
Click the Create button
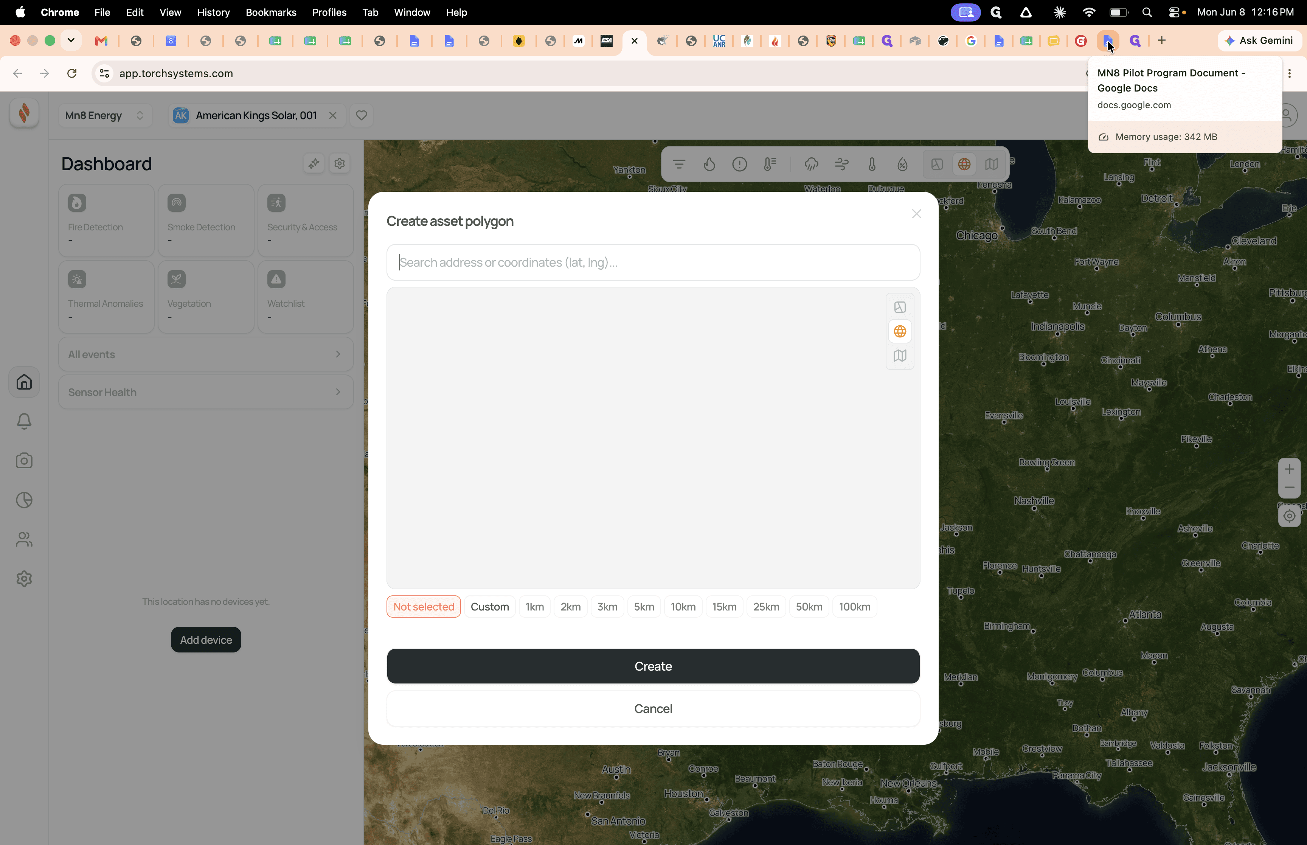(x=653, y=666)
